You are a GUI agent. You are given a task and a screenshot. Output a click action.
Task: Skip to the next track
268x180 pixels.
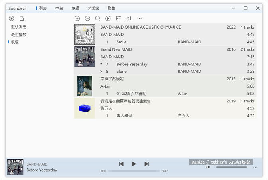coord(147,164)
